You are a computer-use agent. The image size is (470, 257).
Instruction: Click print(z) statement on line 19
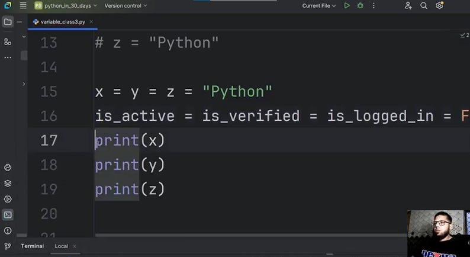(x=130, y=189)
